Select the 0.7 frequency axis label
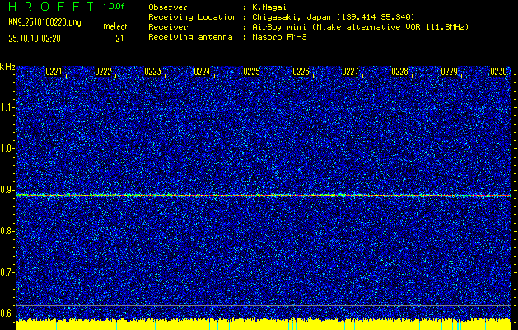The width and height of the screenshot is (518, 330). [x=8, y=272]
